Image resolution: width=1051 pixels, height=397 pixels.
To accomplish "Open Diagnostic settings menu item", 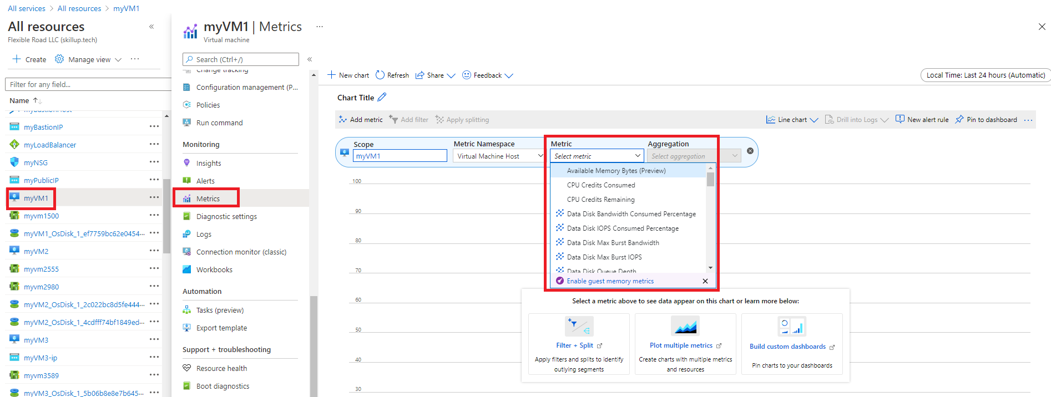I will (x=226, y=216).
